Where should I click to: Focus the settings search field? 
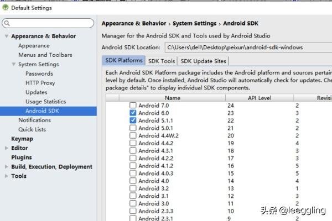48,23
